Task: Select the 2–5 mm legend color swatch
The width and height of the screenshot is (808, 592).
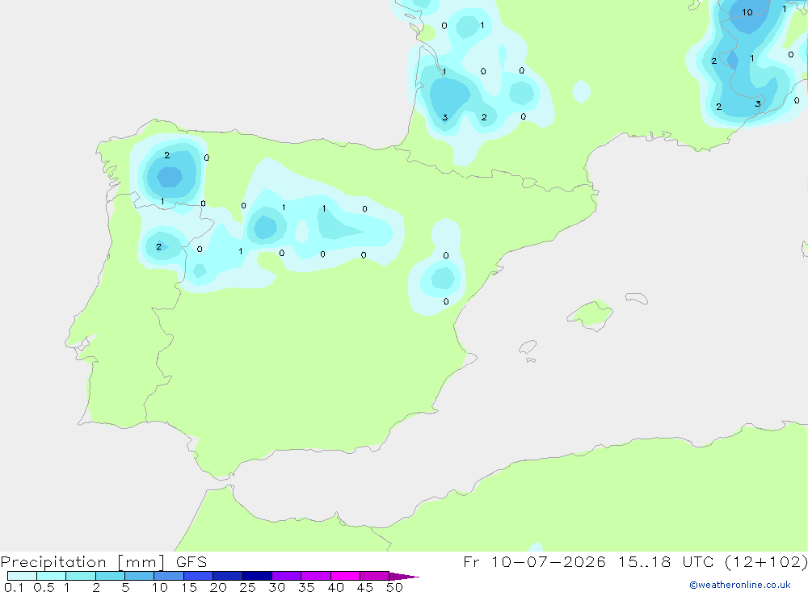Action: click(x=110, y=576)
